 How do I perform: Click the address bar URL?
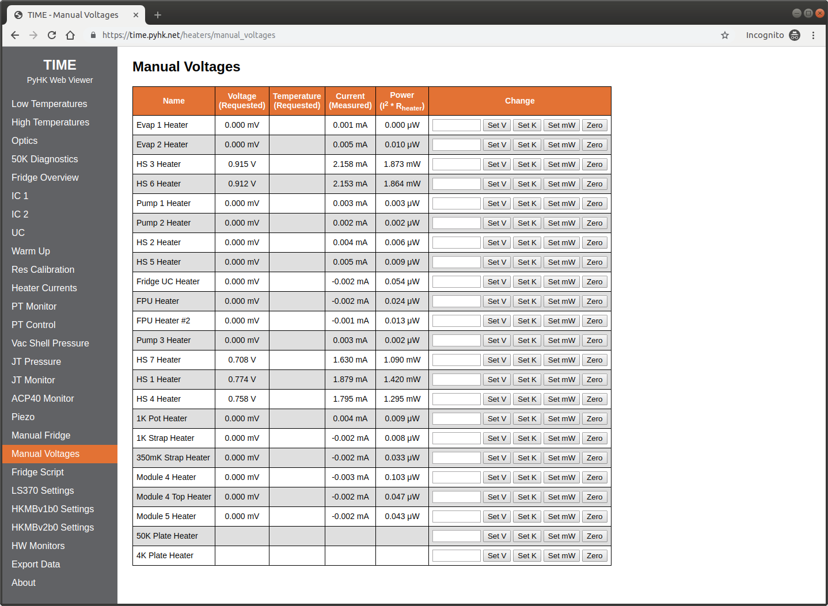point(189,35)
